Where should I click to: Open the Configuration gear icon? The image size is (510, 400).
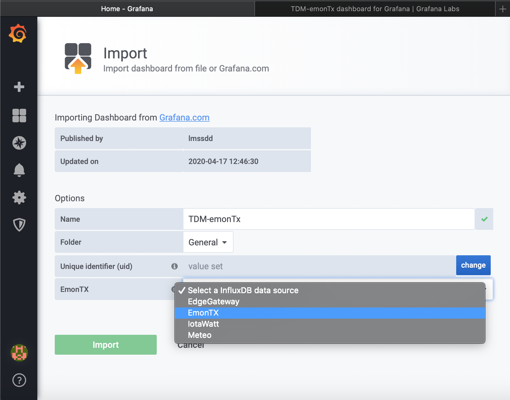pos(19,198)
